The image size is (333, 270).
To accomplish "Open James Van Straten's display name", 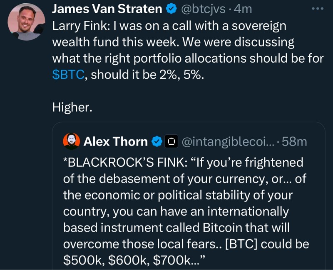I will coord(107,9).
